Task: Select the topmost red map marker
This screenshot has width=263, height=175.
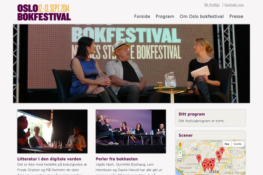Action: [x=222, y=150]
